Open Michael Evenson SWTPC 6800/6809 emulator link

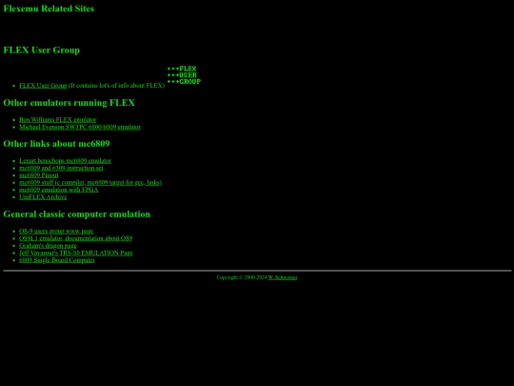80,127
